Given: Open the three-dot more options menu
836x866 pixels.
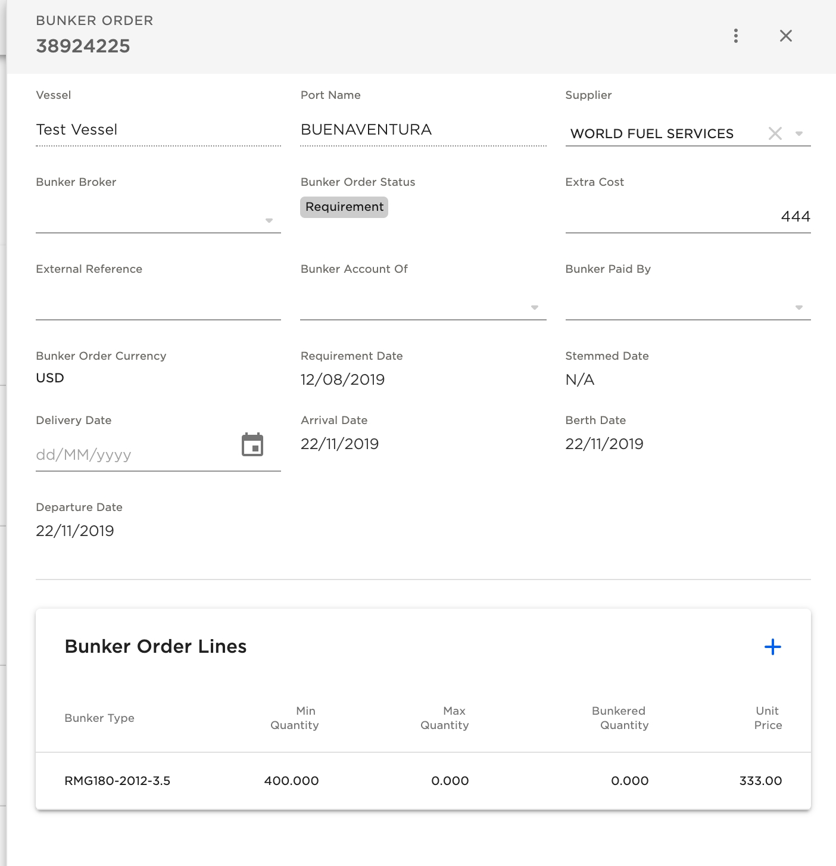Looking at the screenshot, I should tap(736, 36).
